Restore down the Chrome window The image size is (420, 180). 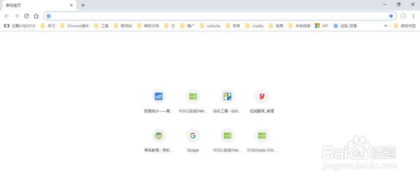click(x=399, y=4)
